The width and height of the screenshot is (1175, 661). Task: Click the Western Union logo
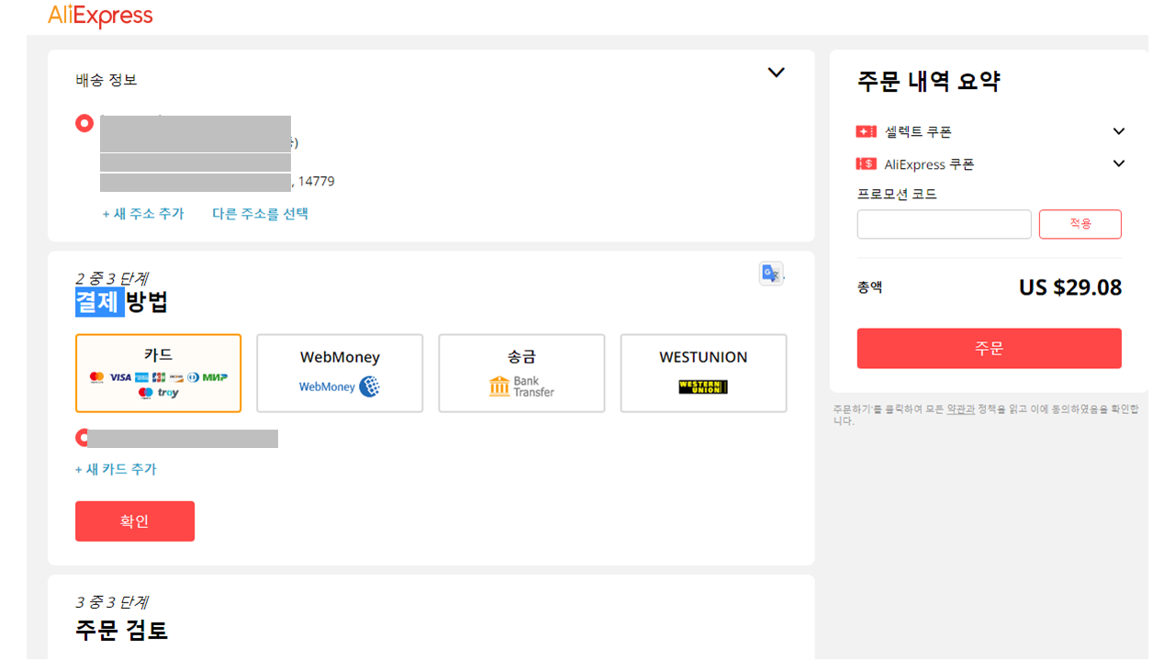703,387
